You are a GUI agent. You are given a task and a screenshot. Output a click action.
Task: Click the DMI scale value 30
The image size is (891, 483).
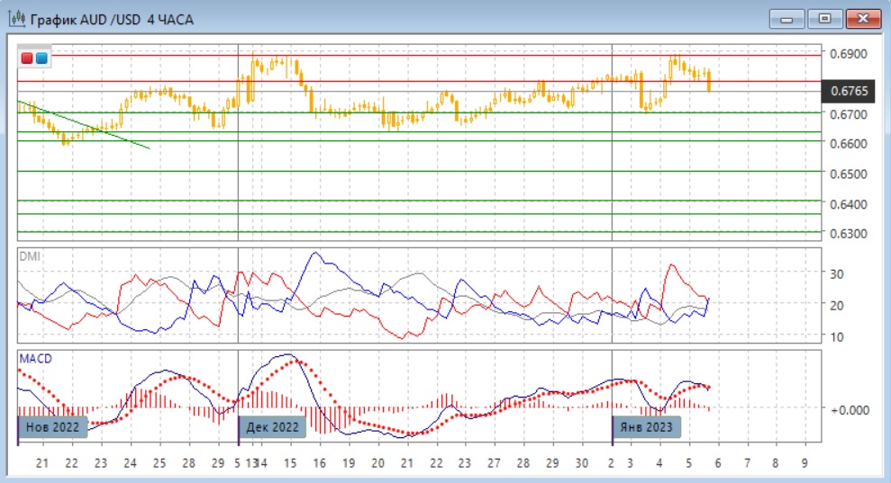[x=837, y=273]
